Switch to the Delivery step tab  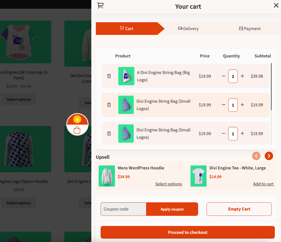click(188, 28)
